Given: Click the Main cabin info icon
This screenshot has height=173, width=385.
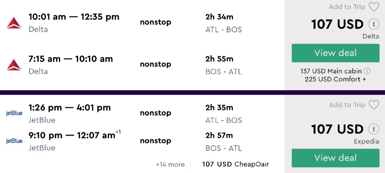Looking at the screenshot, I should 367,71.
